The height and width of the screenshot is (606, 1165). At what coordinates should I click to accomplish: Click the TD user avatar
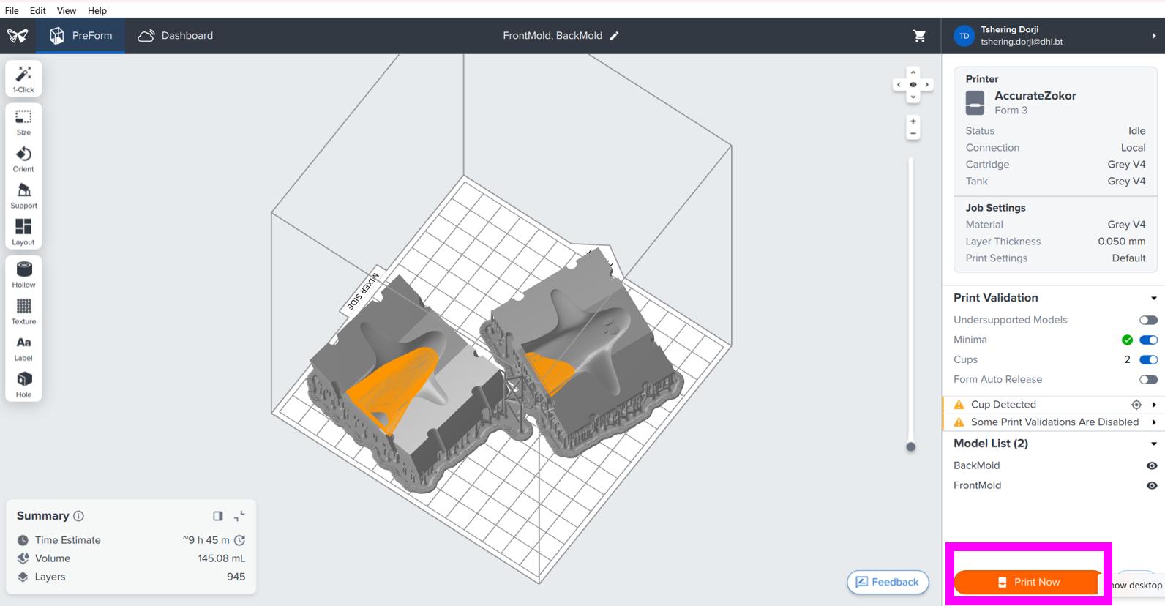tap(964, 36)
